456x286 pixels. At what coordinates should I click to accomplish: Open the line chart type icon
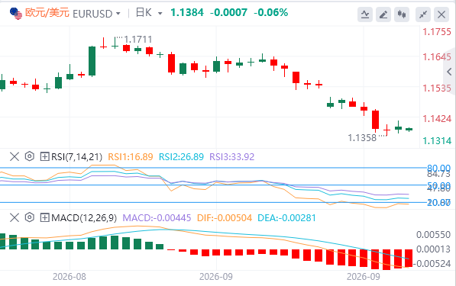click(365, 14)
